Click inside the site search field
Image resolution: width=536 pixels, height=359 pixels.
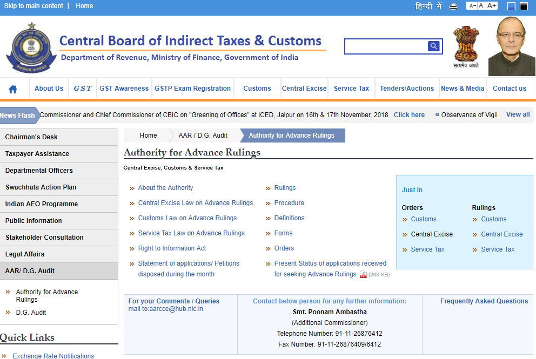coord(386,46)
